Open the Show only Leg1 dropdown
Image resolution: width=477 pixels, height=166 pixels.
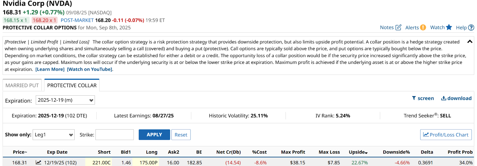[54, 135]
